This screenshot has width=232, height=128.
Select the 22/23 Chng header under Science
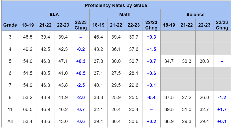coord(222,25)
